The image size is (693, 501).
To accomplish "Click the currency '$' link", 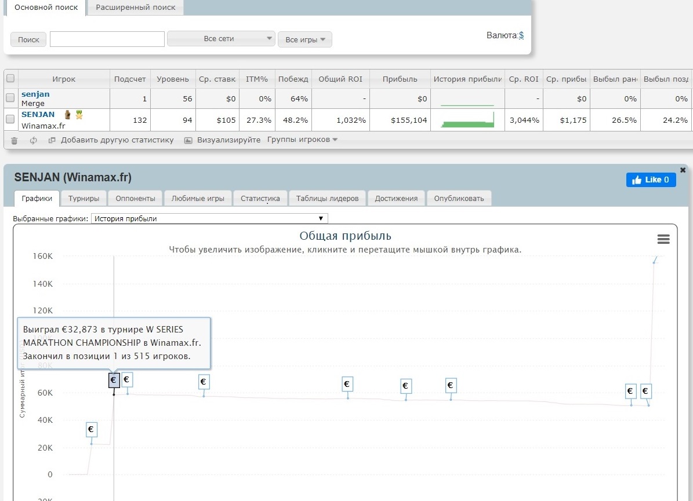I will tap(521, 35).
